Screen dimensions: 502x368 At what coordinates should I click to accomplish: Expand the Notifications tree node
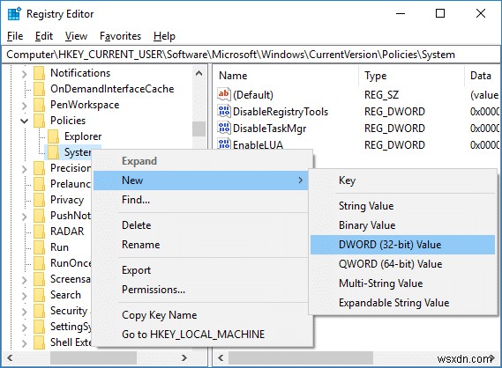click(x=25, y=74)
